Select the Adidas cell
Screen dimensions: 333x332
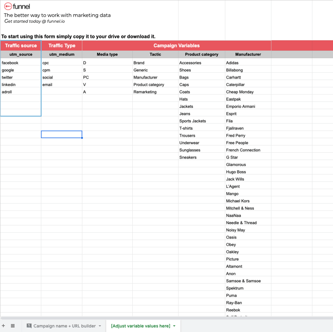point(248,63)
